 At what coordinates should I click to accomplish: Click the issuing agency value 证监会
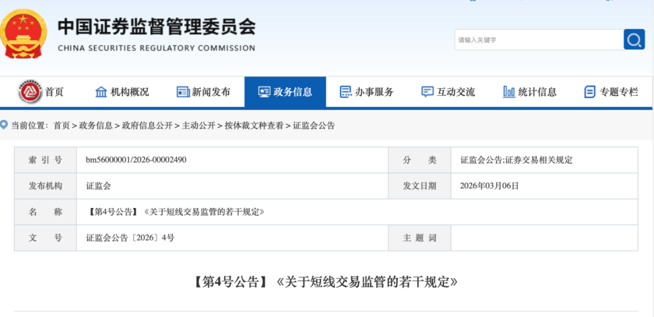coord(99,186)
